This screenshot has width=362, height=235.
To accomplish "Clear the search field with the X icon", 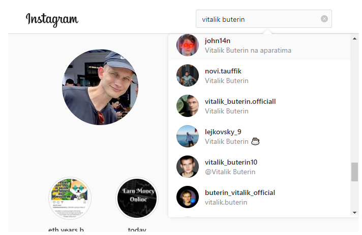I will tap(324, 19).
